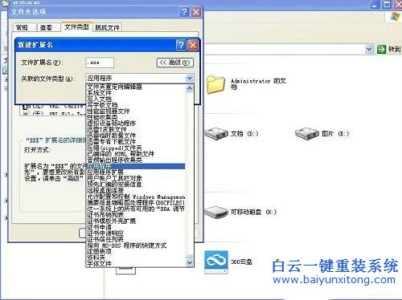This screenshot has width=402, height=300.
Task: Choose 用户帐户工具栏对象 in the list
Action: [x=136, y=178]
